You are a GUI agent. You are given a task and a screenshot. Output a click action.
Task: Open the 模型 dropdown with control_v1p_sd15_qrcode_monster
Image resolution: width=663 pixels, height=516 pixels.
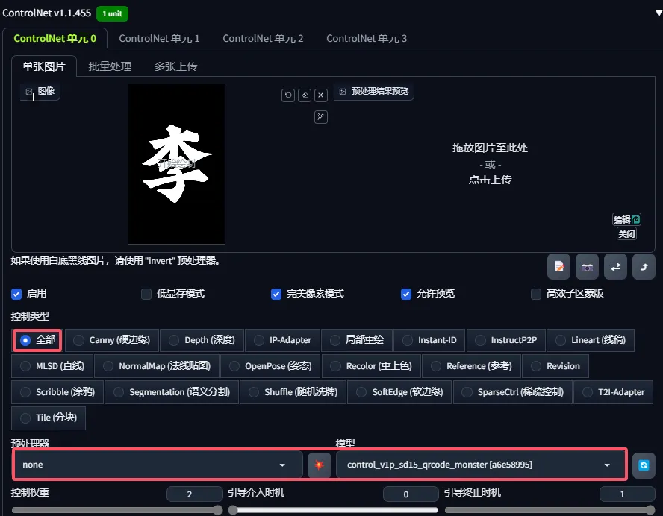point(480,465)
